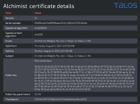The image size is (140, 104).
Task: Select the 'sha256RSA' value
Action: click(41, 28)
